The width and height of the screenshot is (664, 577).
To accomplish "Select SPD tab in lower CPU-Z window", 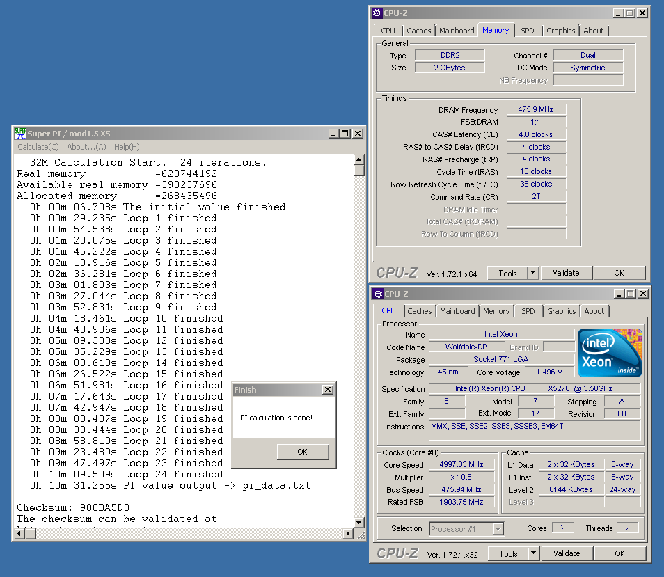I will click(x=528, y=311).
